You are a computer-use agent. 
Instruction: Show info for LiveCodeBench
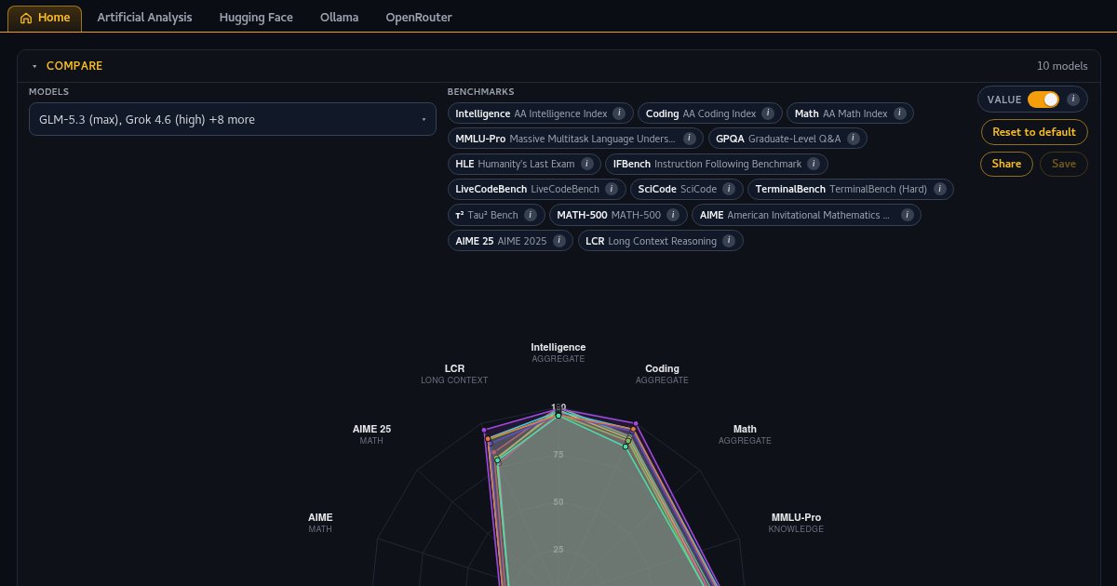611,189
